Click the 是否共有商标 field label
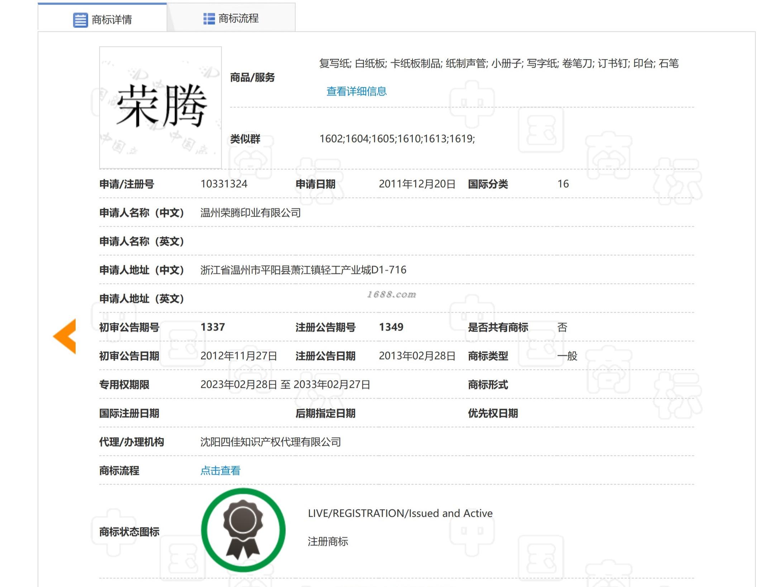783x587 pixels. click(x=498, y=327)
